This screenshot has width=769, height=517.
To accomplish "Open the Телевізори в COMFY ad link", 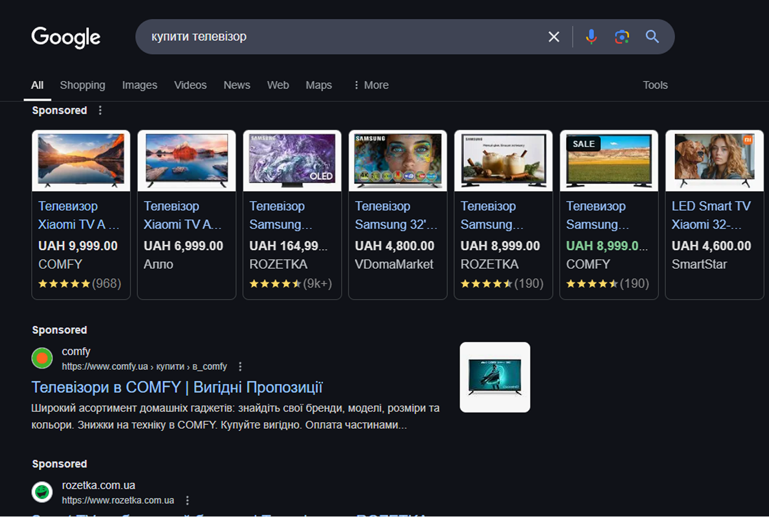I will pos(177,387).
